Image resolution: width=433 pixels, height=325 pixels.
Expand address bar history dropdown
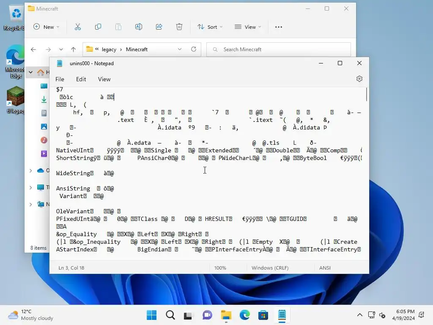[x=180, y=49]
